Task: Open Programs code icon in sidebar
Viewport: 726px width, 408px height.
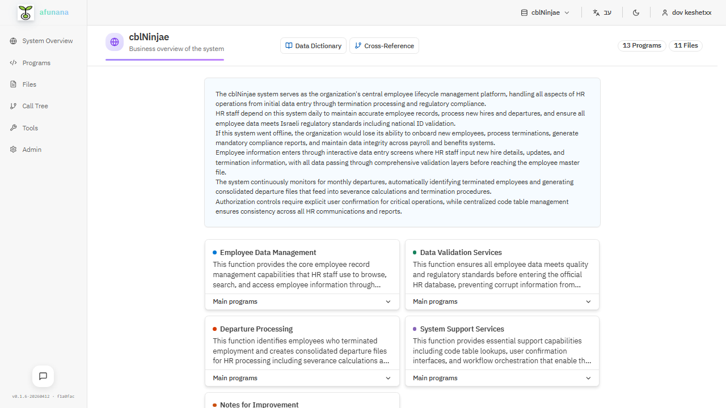Action: point(13,62)
